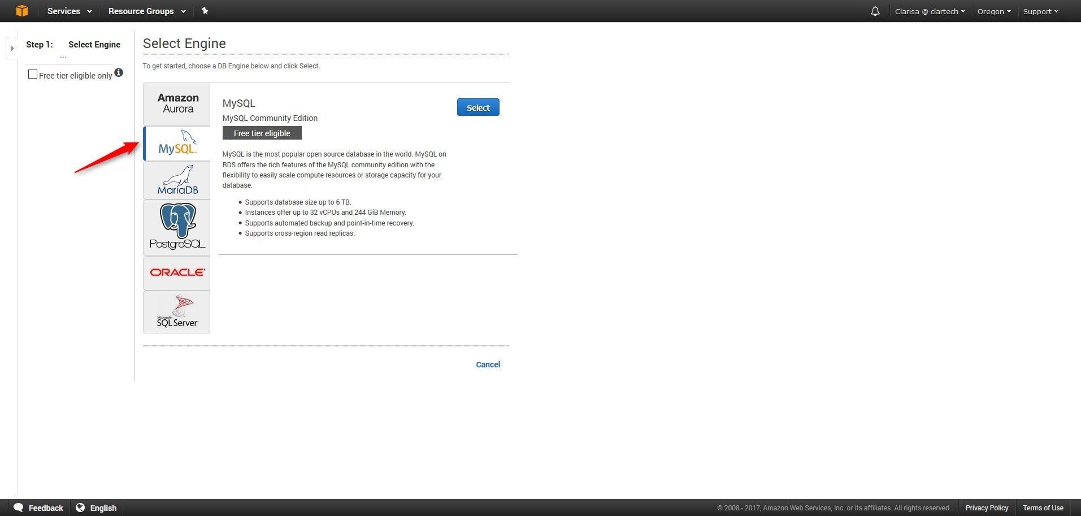
Task: Enable Free tier eligible only checkbox
Action: point(33,74)
